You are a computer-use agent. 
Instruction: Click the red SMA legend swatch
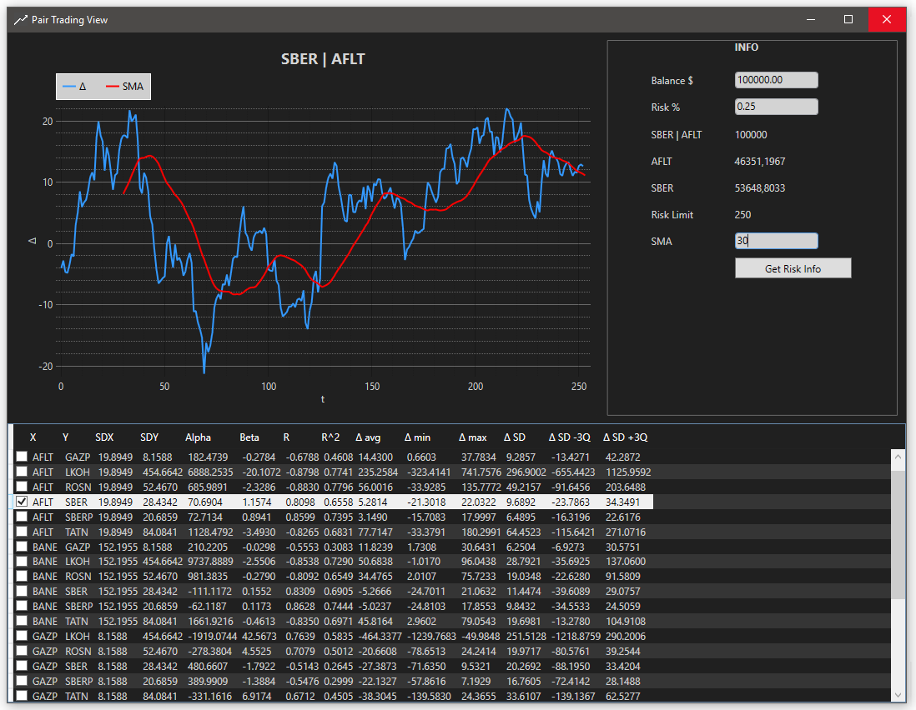coord(113,87)
